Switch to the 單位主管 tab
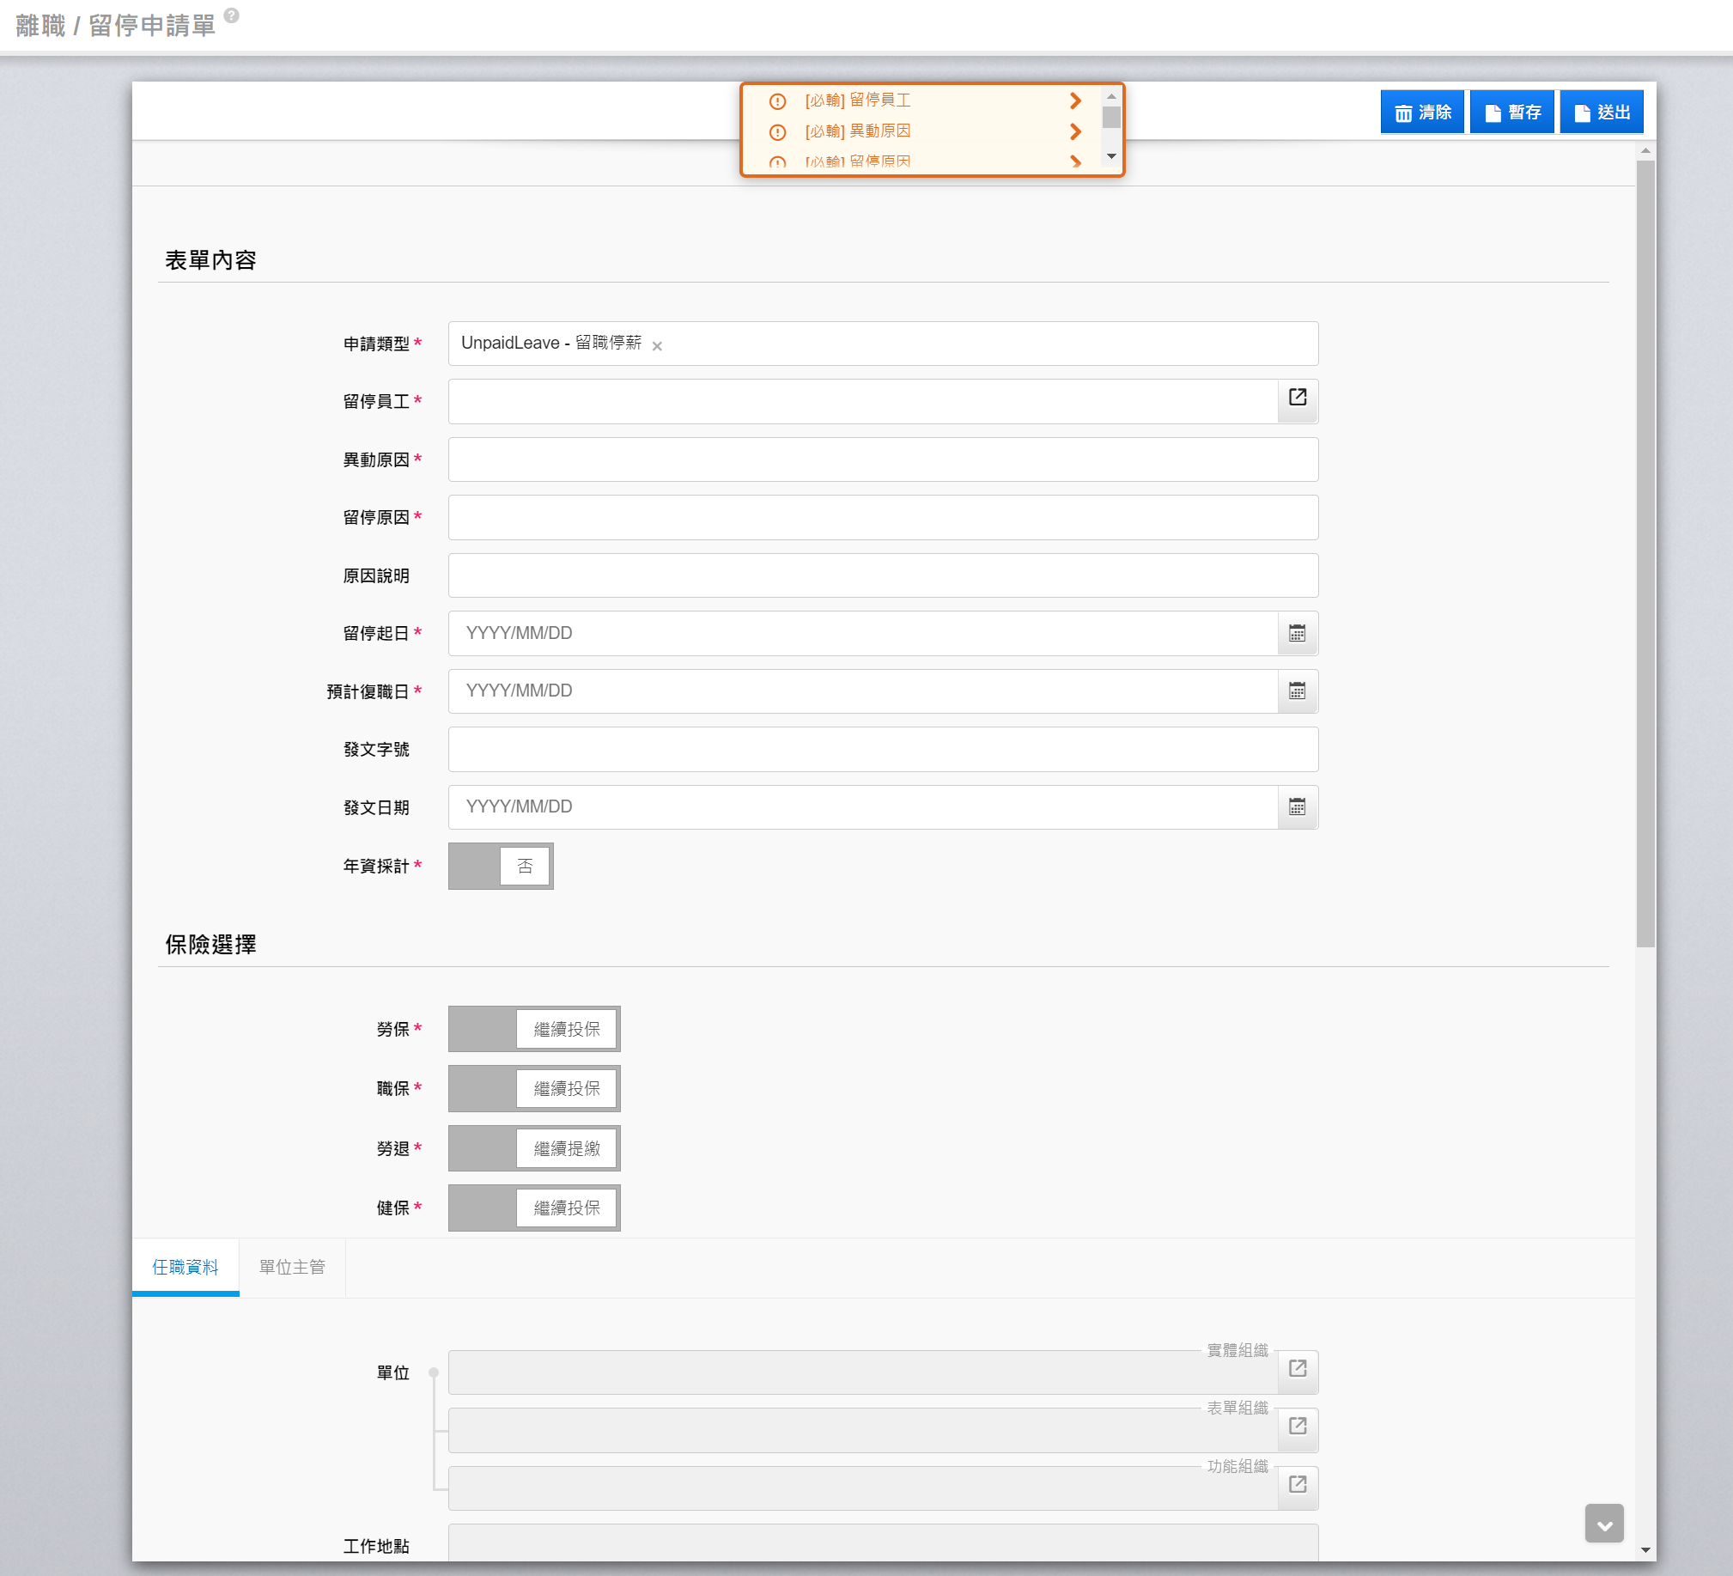1733x1576 pixels. [291, 1268]
